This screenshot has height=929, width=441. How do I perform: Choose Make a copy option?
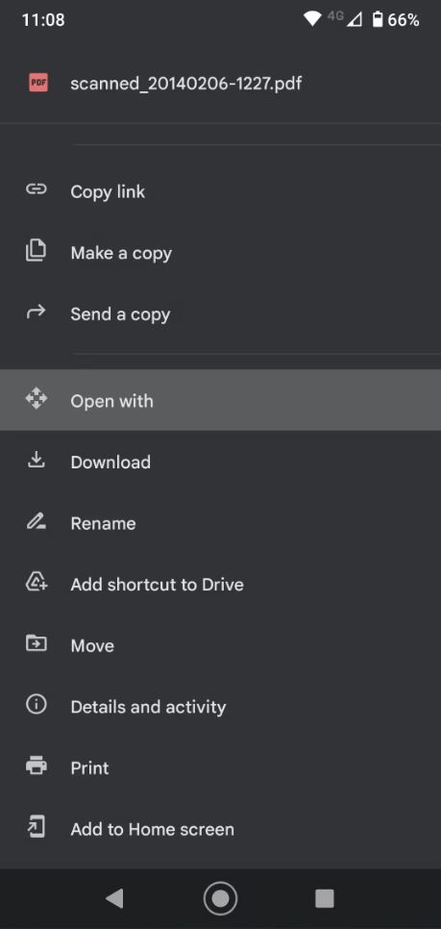tap(220, 252)
